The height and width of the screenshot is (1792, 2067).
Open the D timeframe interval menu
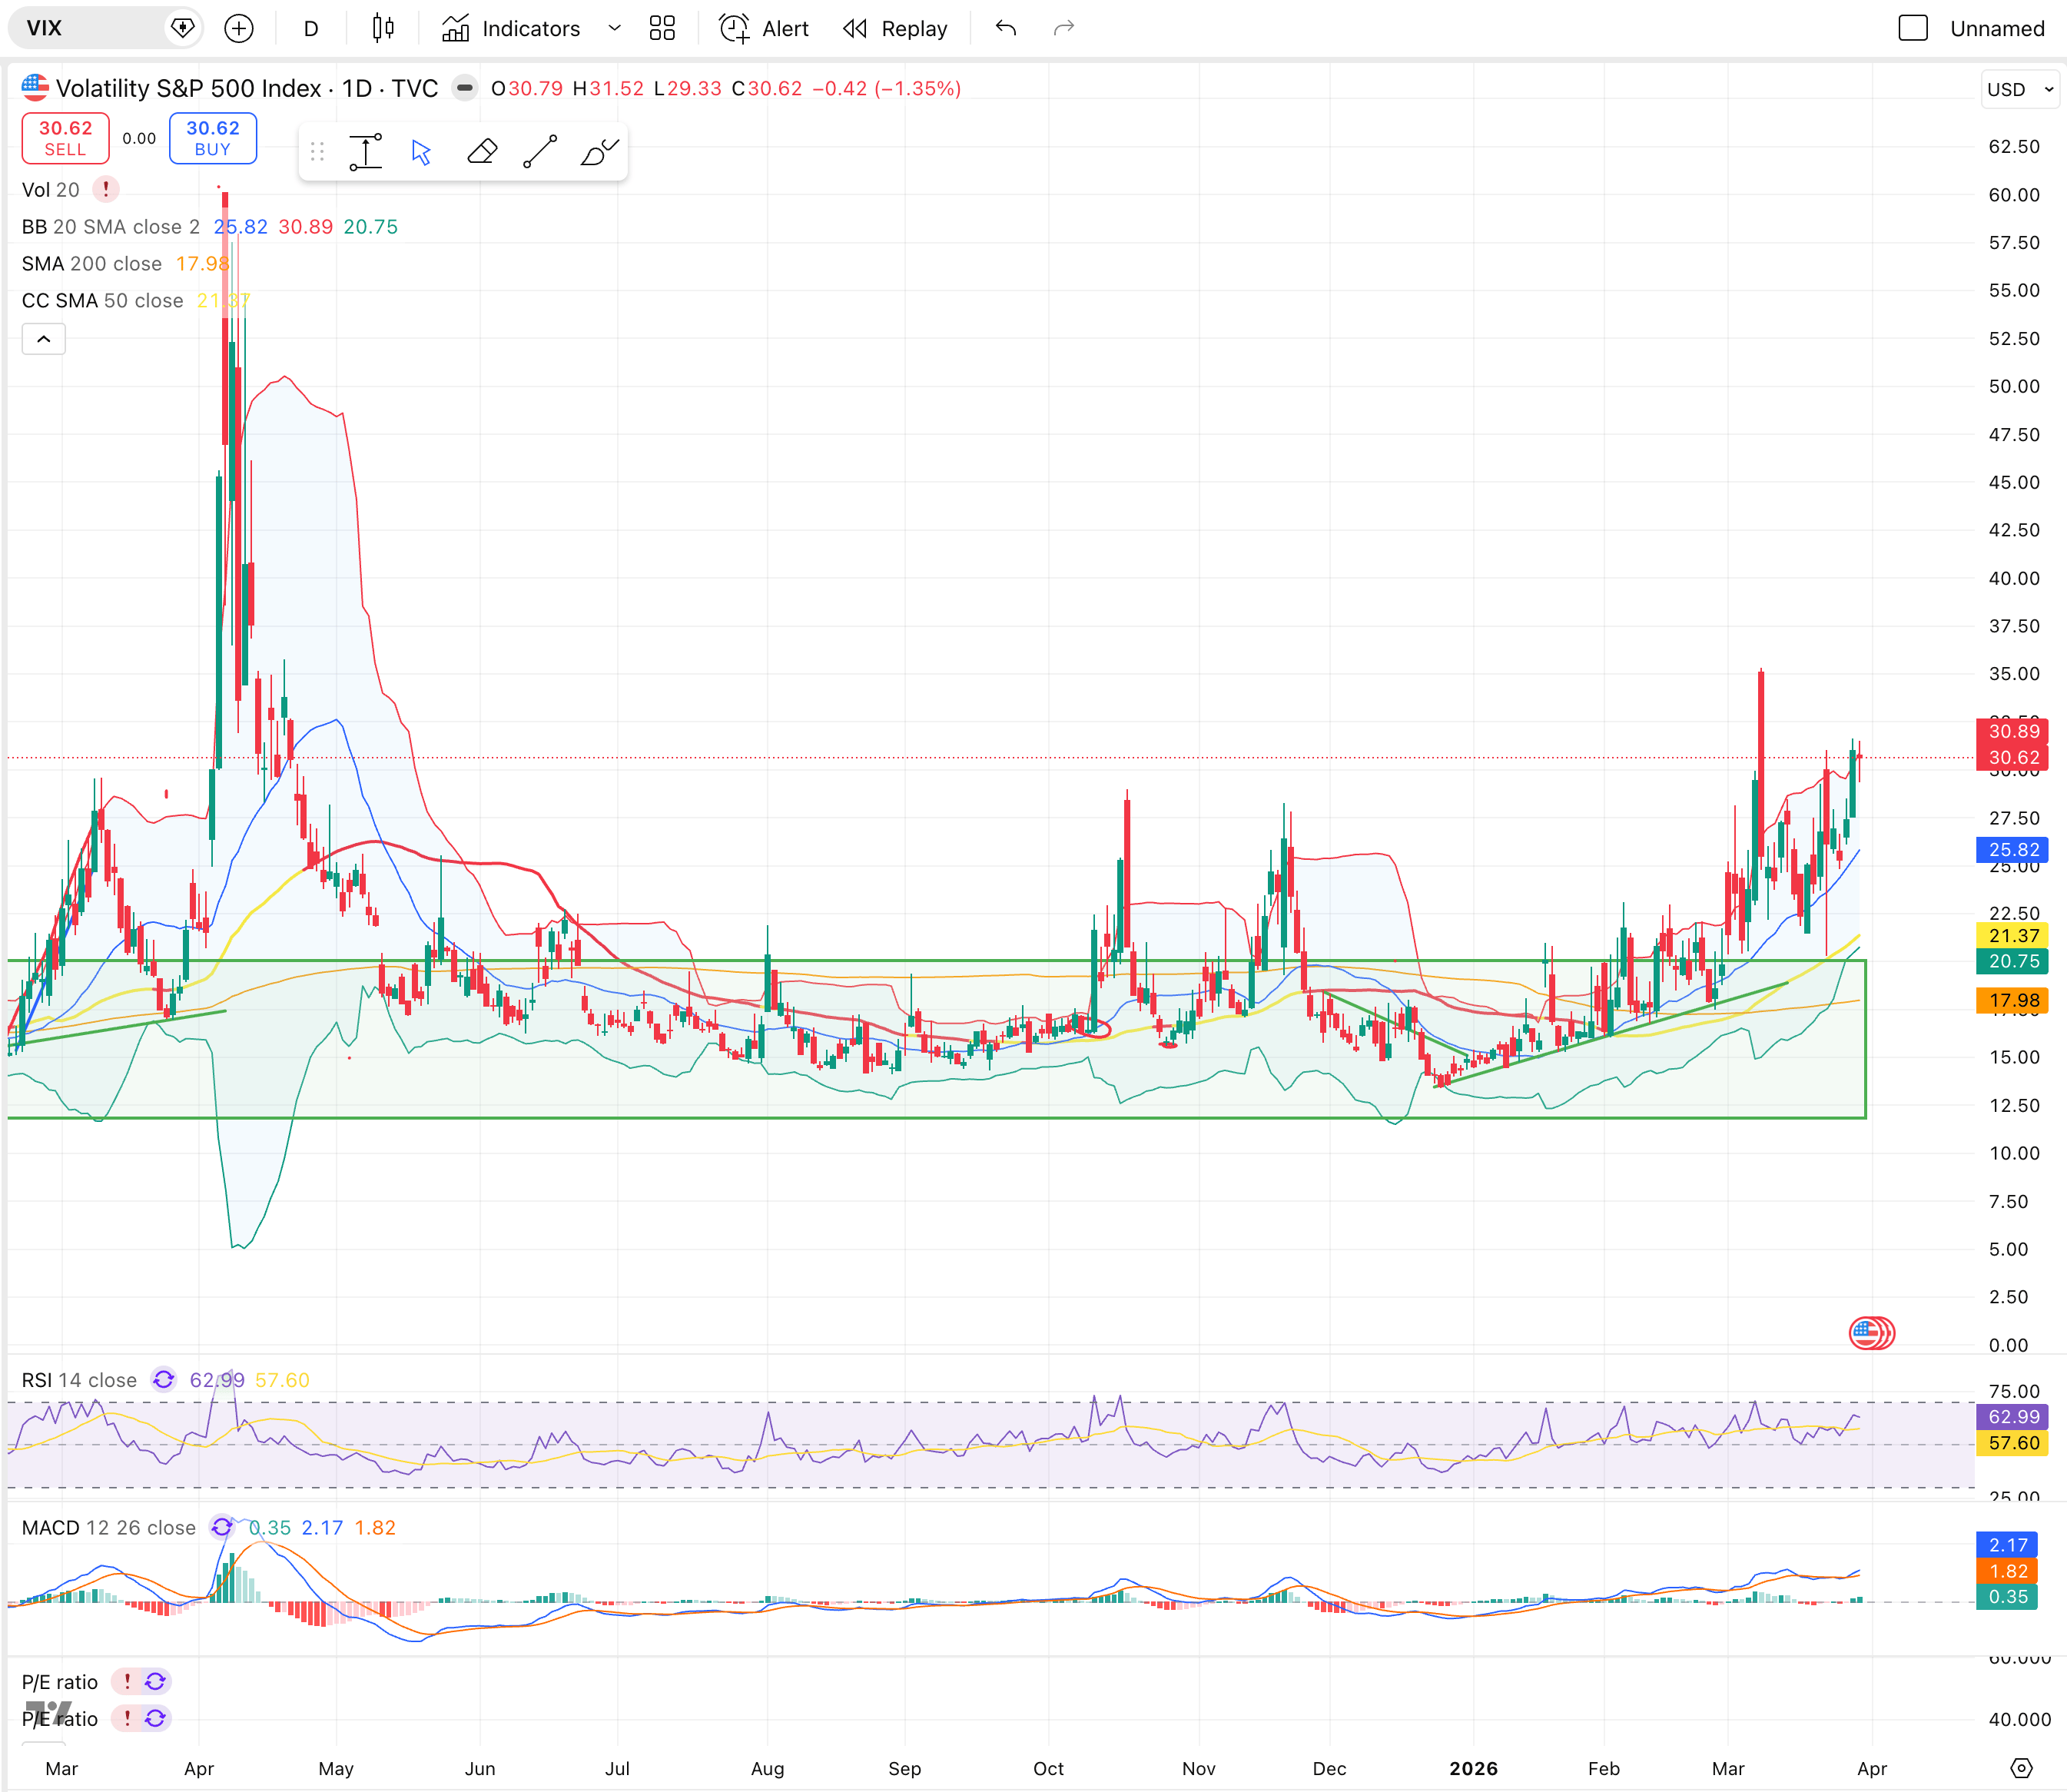point(311,28)
